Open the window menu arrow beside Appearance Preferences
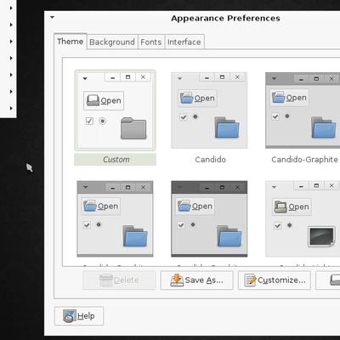This screenshot has width=340, height=340. tap(52, 18)
